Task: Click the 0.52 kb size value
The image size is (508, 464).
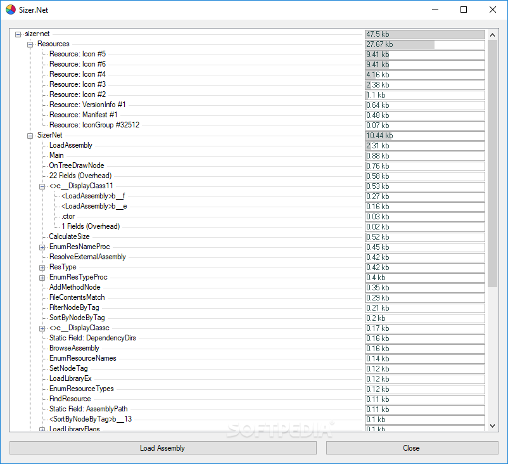Action: point(378,237)
